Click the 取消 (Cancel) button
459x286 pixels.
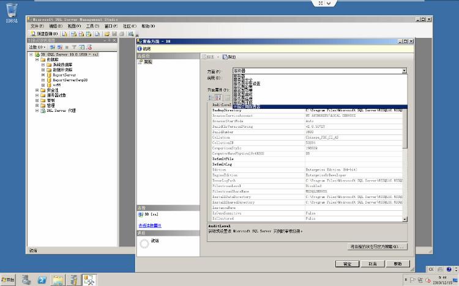click(x=372, y=264)
